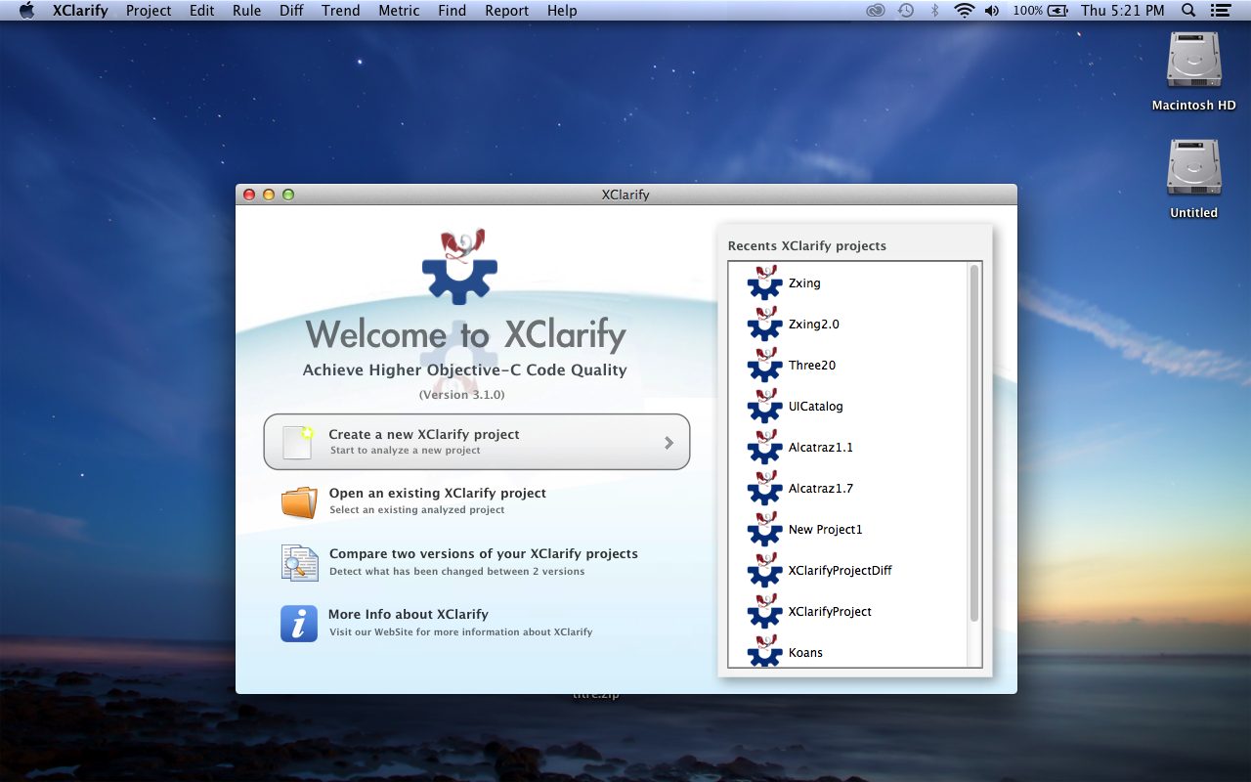
Task: Click the blue info 'i' icon
Action: (x=299, y=623)
